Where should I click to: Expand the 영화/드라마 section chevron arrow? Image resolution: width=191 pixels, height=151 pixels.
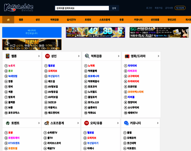(158, 56)
